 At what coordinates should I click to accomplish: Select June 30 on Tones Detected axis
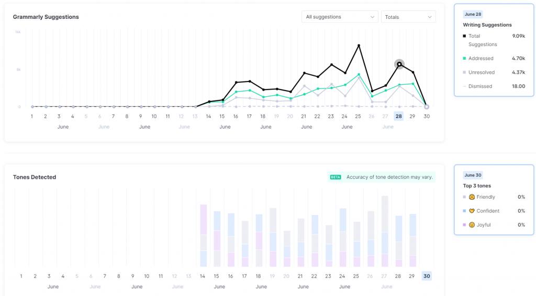pyautogui.click(x=427, y=276)
